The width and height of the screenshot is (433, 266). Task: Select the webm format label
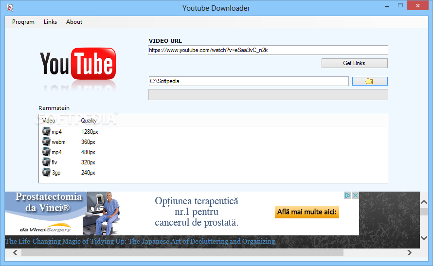(x=58, y=142)
